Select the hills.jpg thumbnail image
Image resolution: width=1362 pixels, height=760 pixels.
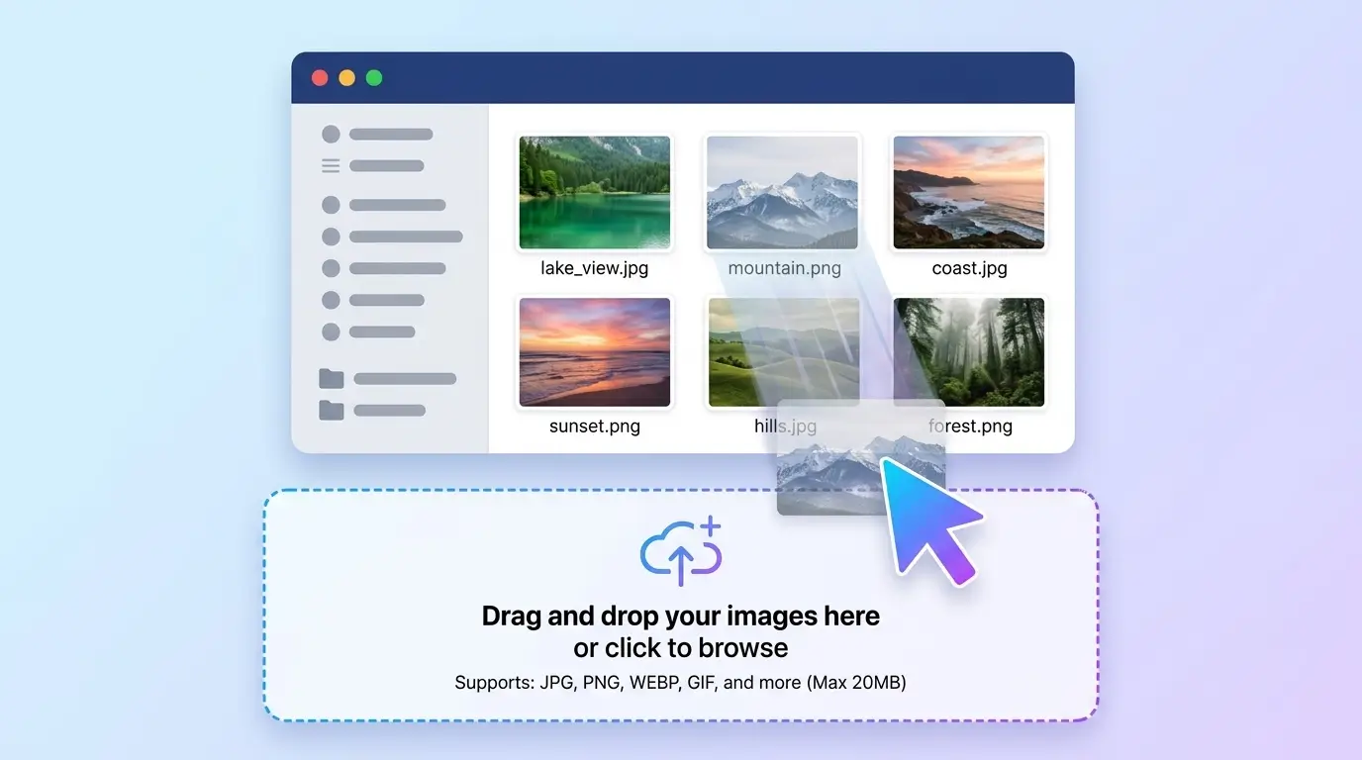pos(784,352)
